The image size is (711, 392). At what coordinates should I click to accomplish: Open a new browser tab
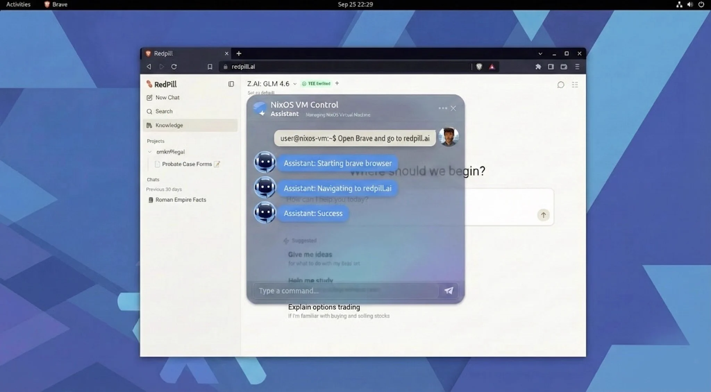coord(239,53)
